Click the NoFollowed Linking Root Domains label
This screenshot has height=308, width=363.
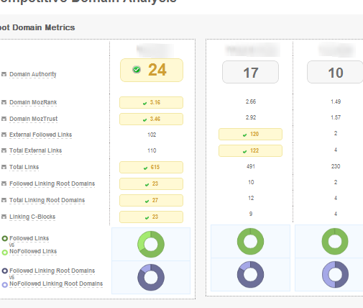(56, 284)
